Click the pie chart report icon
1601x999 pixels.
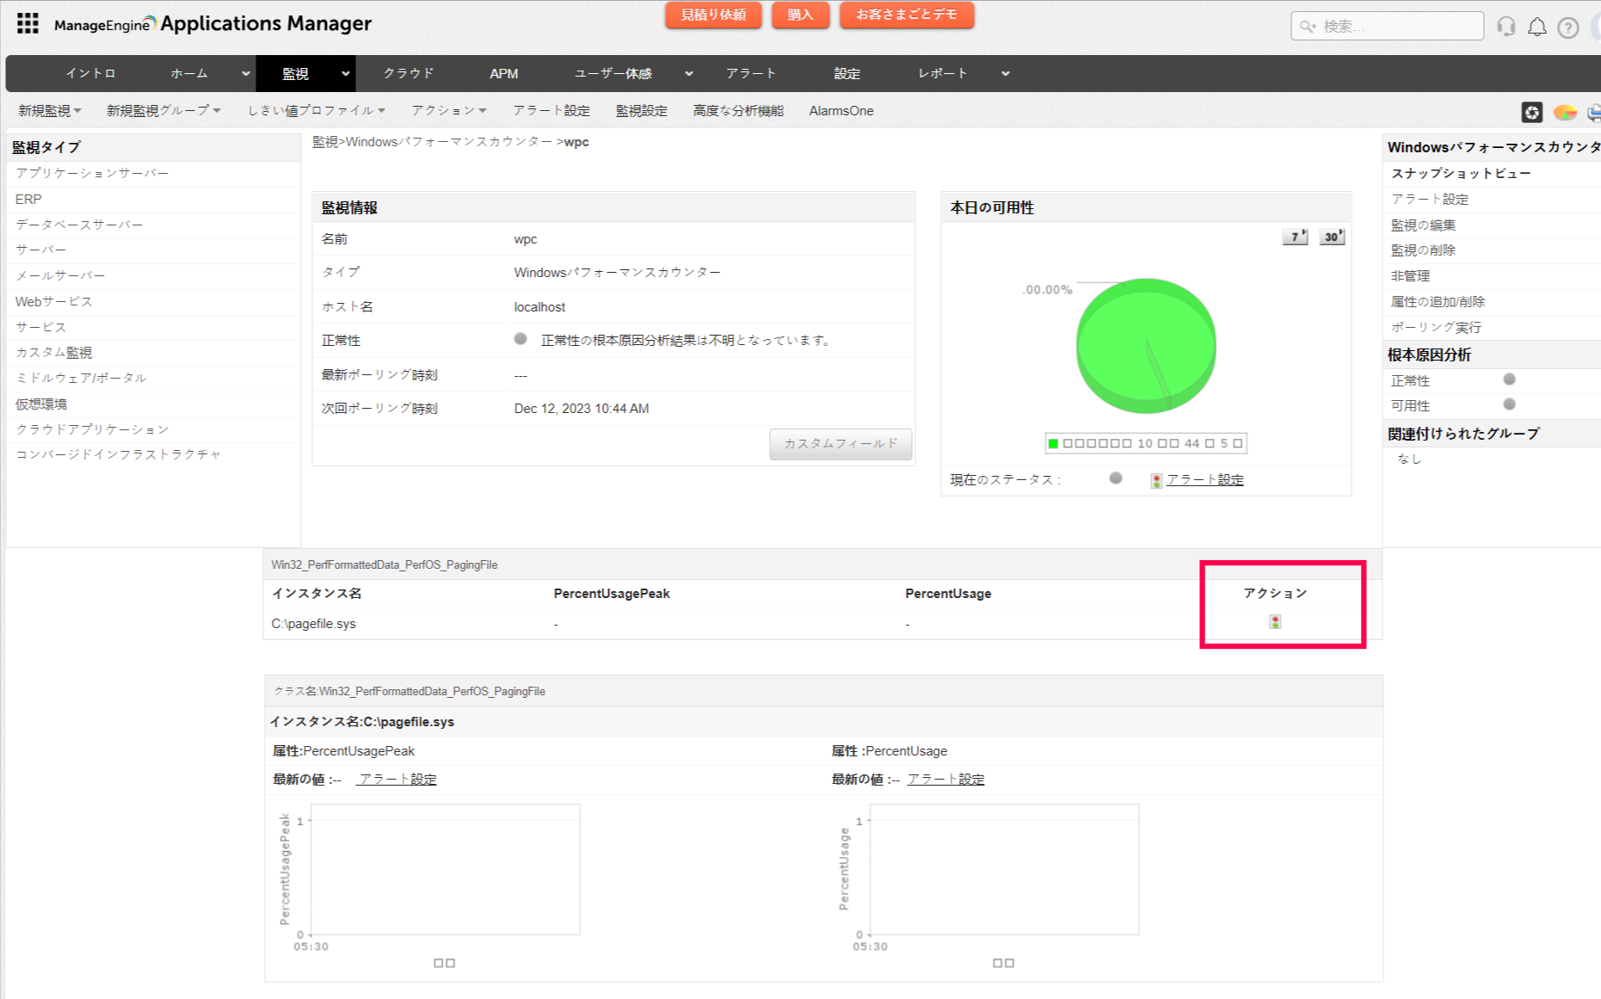[1564, 112]
